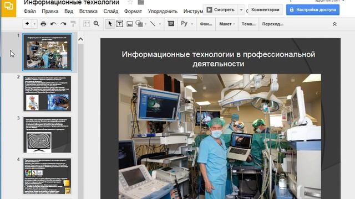Open the Комментарии comments button
Image resolution: width=355 pixels, height=199 pixels.
265,10
